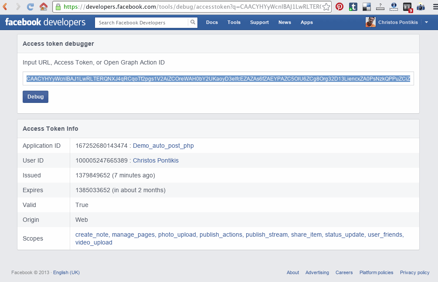Click the Application ID number 167252680143474
This screenshot has width=438, height=282.
tap(102, 146)
